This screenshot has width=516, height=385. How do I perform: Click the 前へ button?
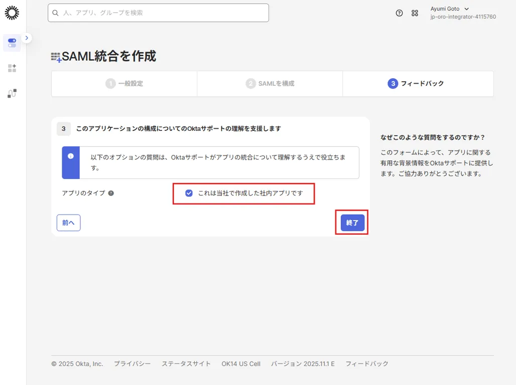68,223
